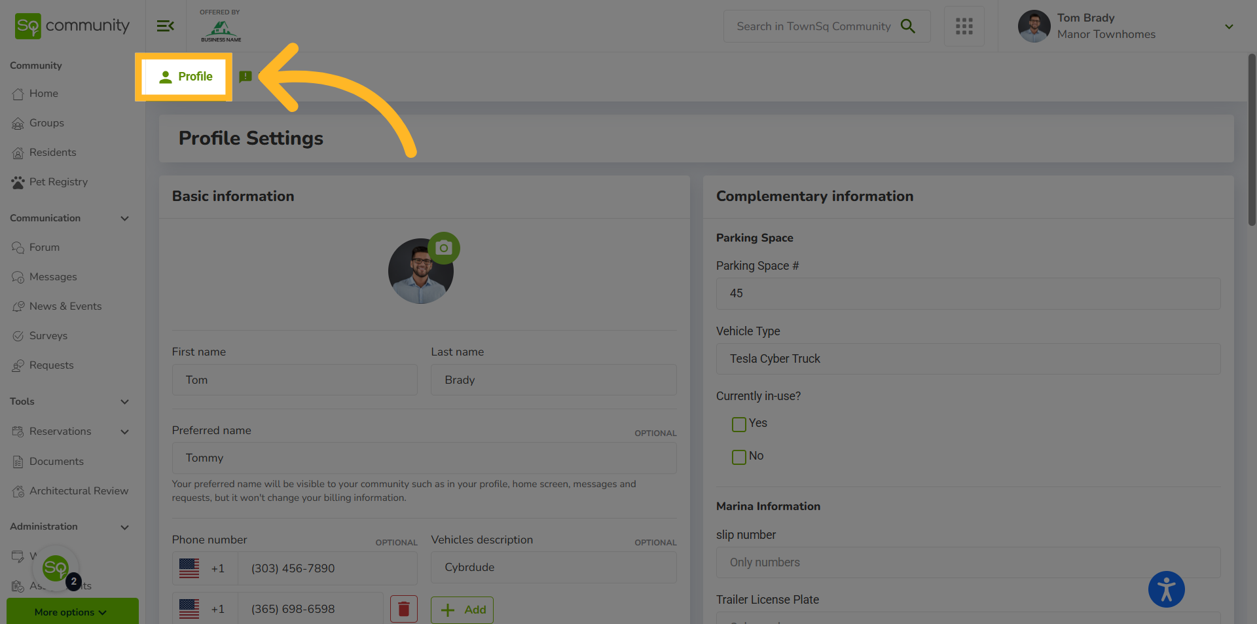Viewport: 1257px width, 624px height.
Task: Click the Documents file icon
Action: 18,462
